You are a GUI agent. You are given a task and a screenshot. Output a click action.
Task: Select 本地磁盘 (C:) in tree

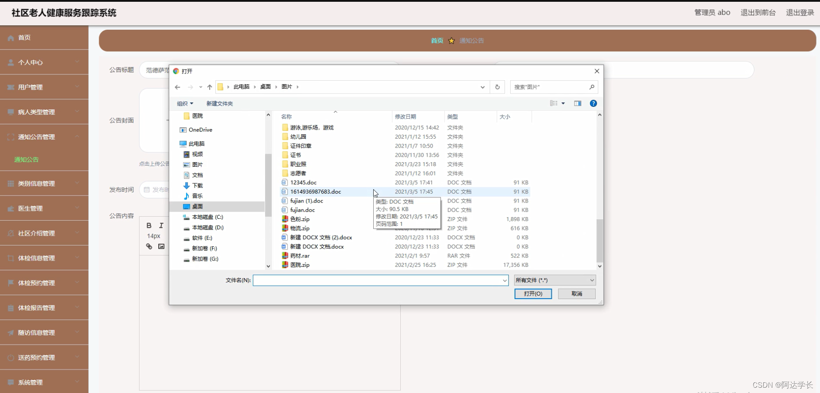click(x=207, y=217)
